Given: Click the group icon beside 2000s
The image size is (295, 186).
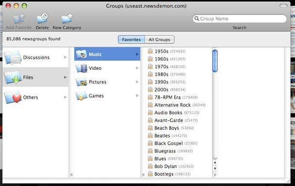Looking at the screenshot, I should pos(150,90).
